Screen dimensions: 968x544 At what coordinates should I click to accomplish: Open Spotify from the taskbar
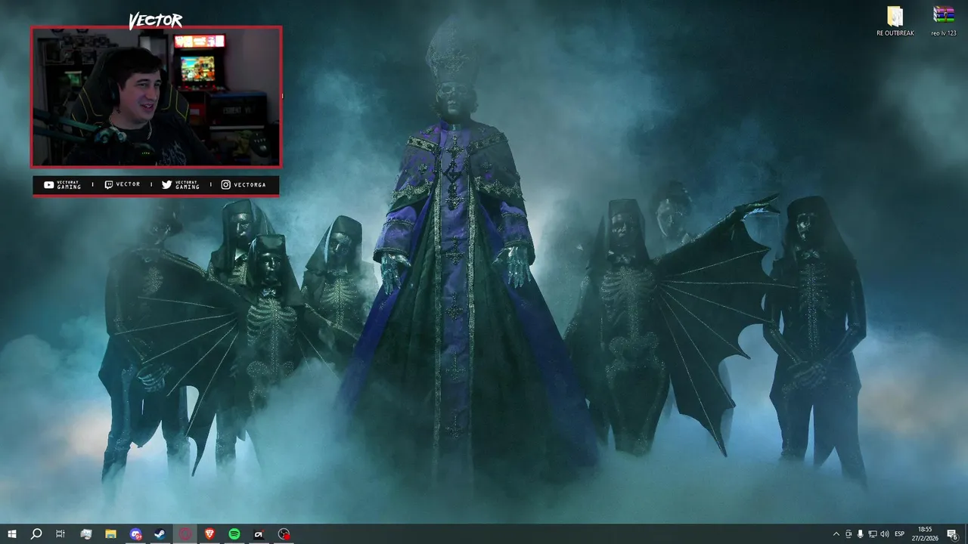click(x=234, y=534)
